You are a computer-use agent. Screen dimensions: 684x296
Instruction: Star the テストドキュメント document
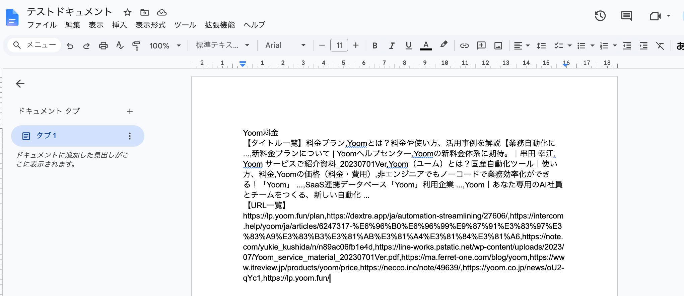127,13
